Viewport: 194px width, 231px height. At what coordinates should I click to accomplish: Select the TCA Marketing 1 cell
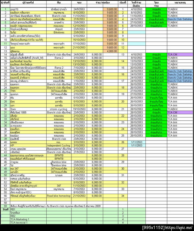coord(28,219)
